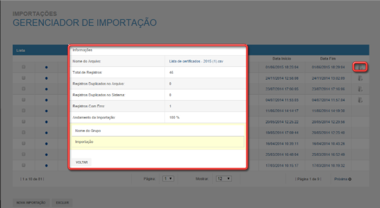The width and height of the screenshot is (380, 208).
Task: Click the Lista table header tab
Action: (21, 51)
